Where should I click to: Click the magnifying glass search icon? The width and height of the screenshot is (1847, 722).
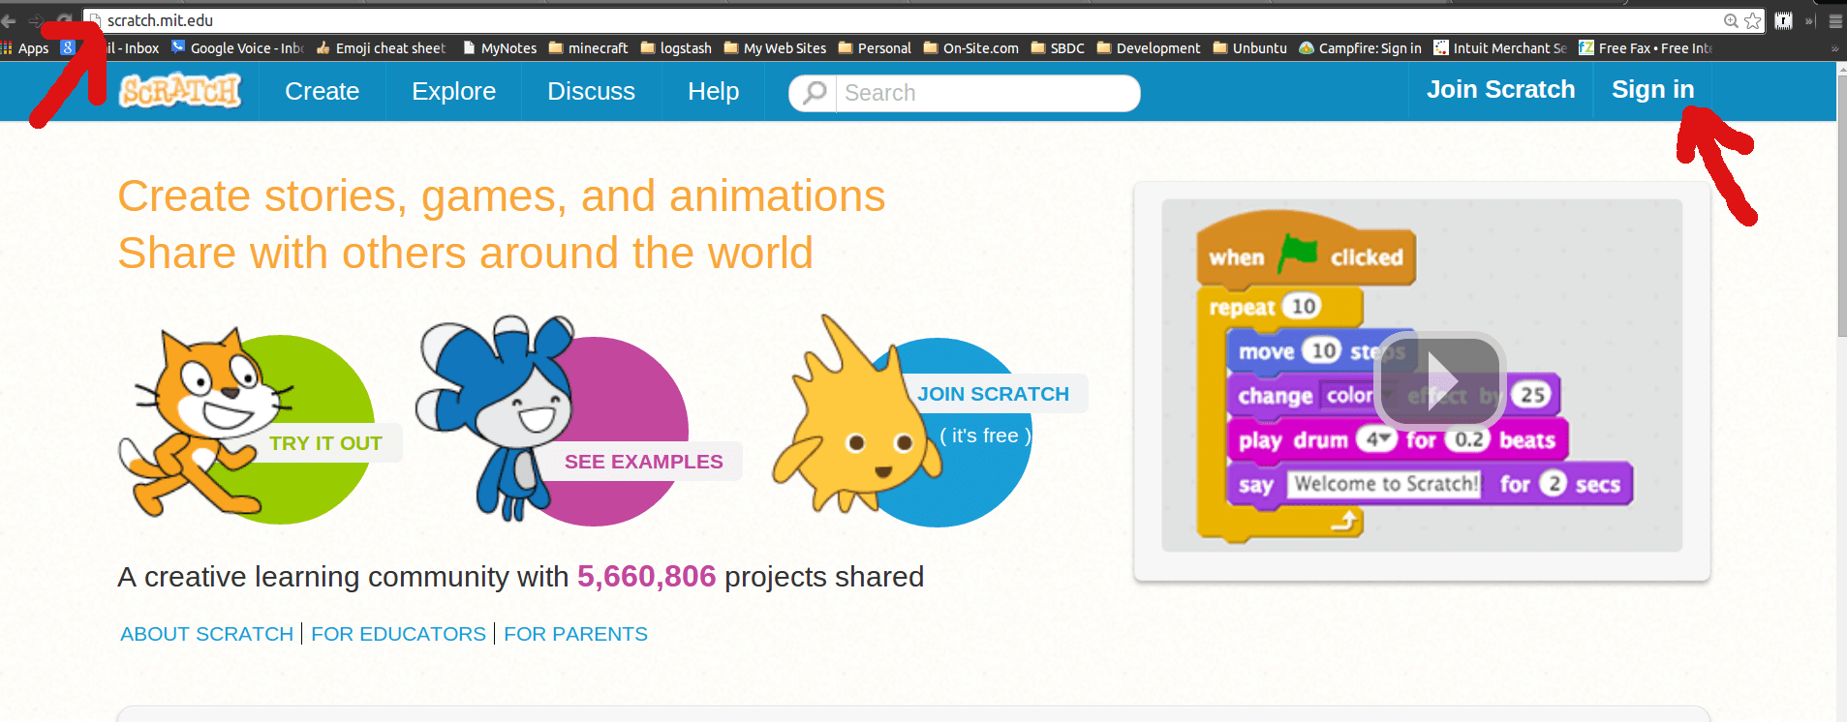[x=815, y=92]
